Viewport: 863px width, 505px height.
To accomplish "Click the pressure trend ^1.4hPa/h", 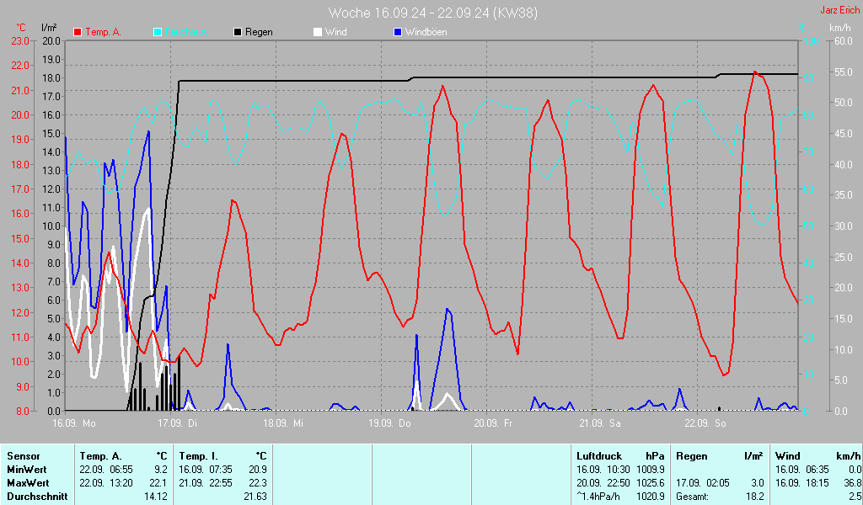I will click(598, 497).
